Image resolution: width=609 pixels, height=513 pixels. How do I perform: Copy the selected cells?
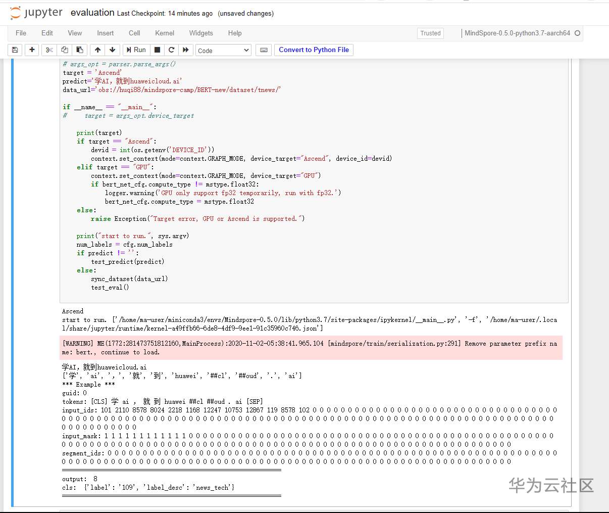click(65, 50)
